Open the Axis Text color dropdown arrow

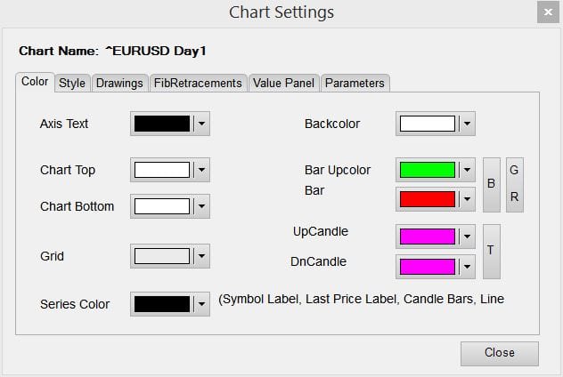click(202, 124)
